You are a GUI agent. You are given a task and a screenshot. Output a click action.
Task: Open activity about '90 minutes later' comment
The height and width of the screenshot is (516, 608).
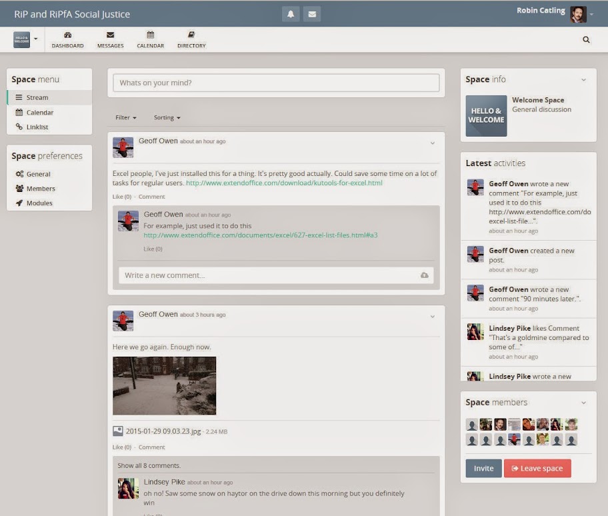[x=529, y=299]
